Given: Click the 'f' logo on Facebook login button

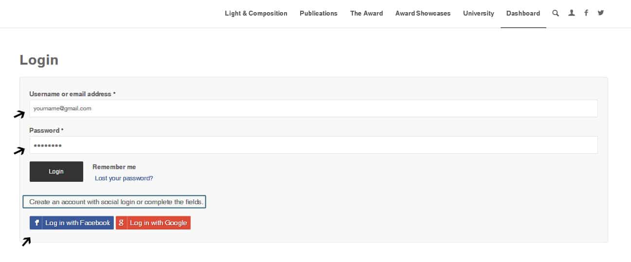Looking at the screenshot, I should pos(36,223).
